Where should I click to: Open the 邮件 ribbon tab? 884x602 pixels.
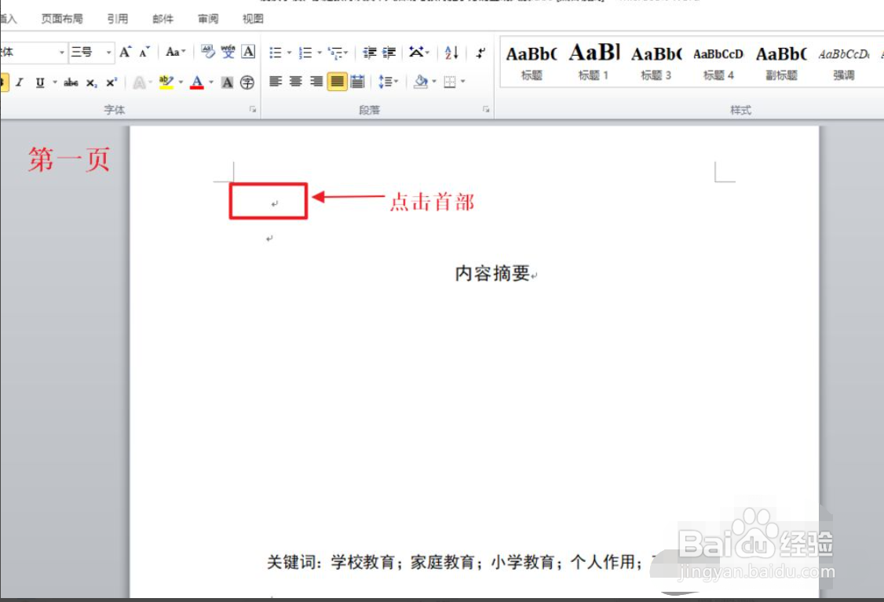click(163, 19)
